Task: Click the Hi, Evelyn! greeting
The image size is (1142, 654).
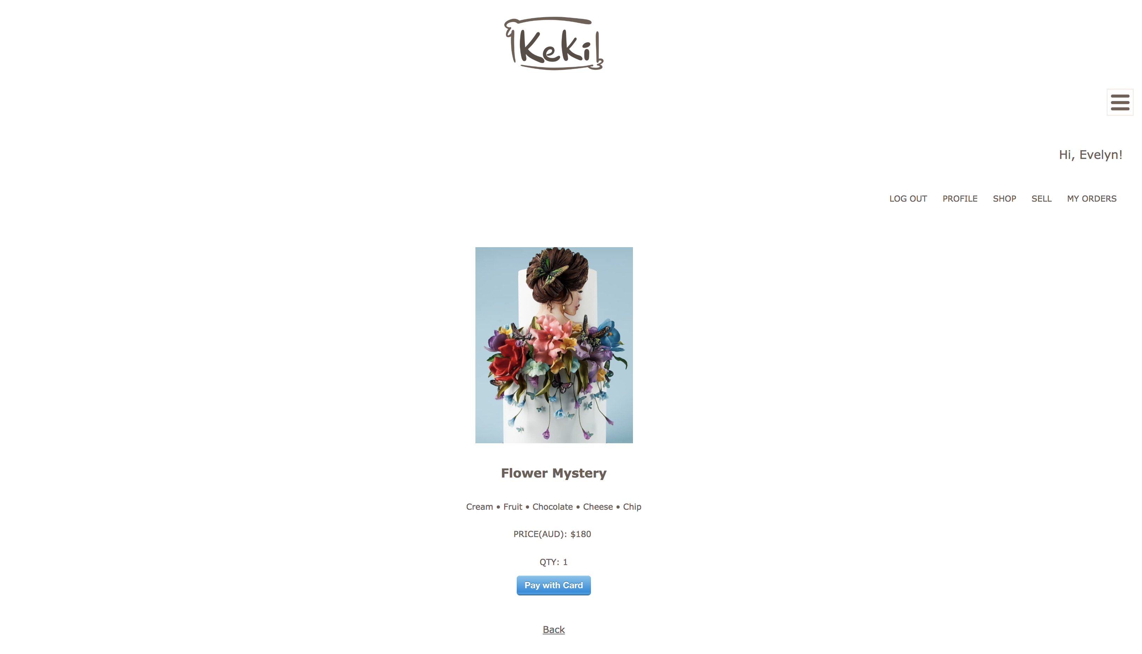Action: coord(1090,154)
